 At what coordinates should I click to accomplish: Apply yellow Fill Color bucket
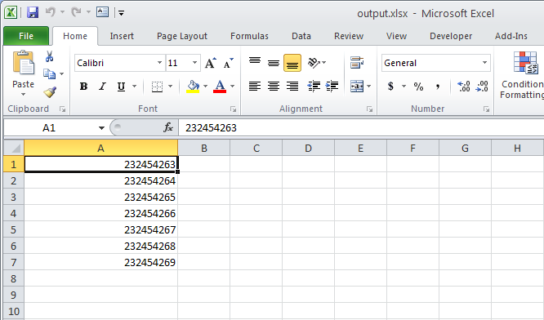pos(193,87)
